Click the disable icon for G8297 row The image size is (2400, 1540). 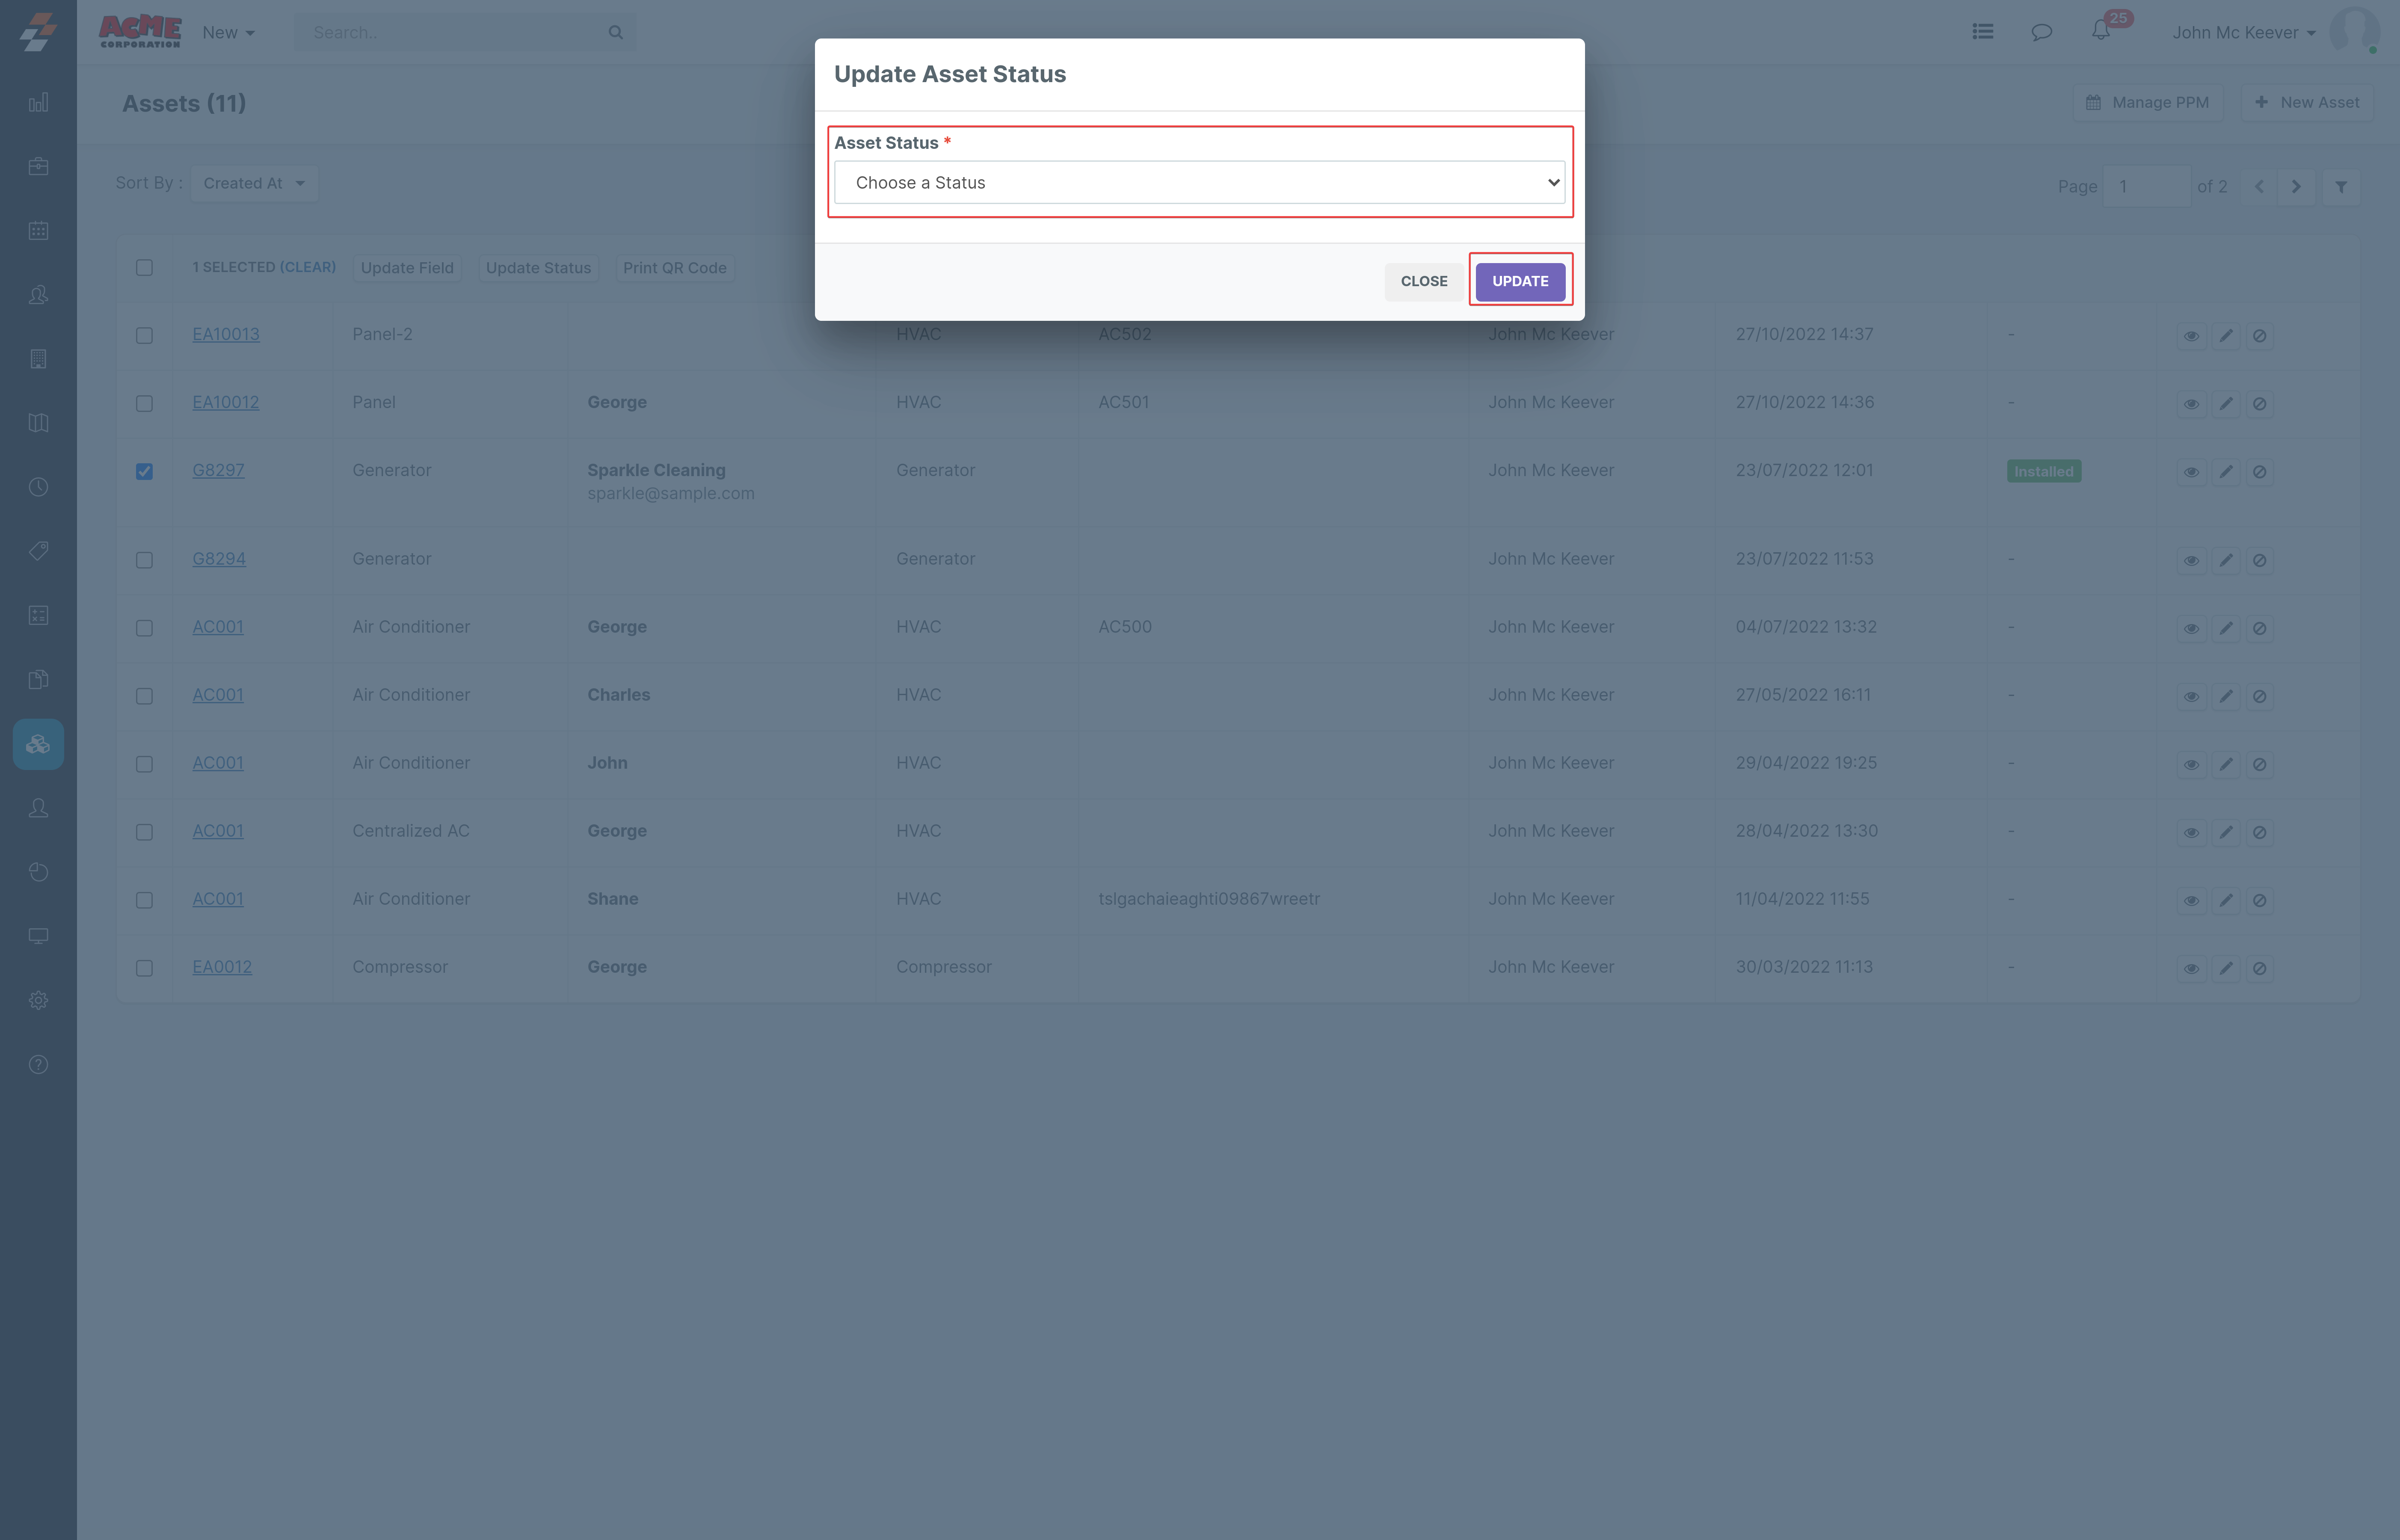pos(2259,472)
